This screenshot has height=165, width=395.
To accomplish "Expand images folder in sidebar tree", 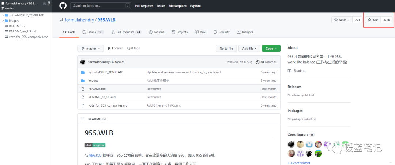I will [3, 21].
